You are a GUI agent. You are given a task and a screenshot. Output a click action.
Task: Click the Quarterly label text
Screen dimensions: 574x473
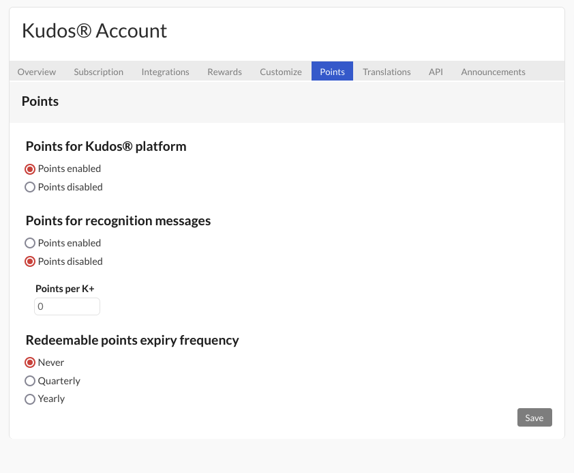59,381
